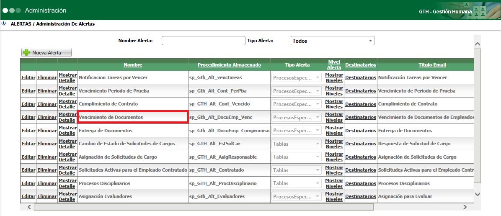Delete the Vencimiento Periodo de Prueba alert

(46, 91)
